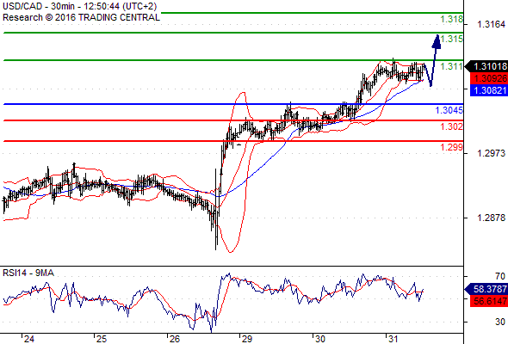
Task: Select the green 1.315 resistance label
Action: [x=452, y=39]
